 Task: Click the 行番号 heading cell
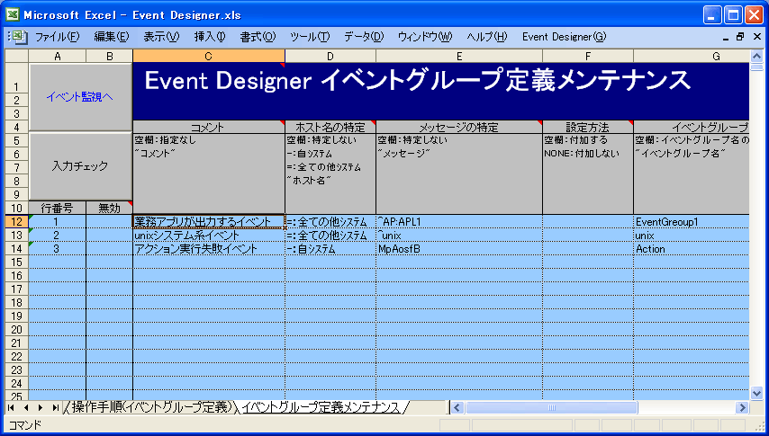58,208
